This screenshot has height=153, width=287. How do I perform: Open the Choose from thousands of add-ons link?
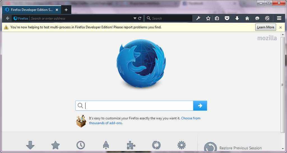click(145, 120)
